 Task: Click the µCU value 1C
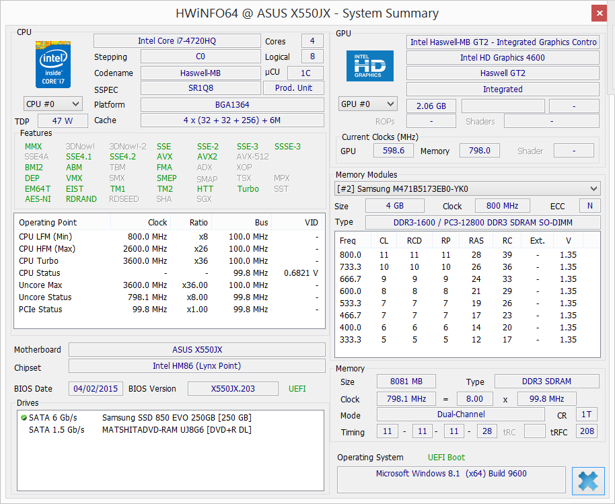pyautogui.click(x=305, y=73)
